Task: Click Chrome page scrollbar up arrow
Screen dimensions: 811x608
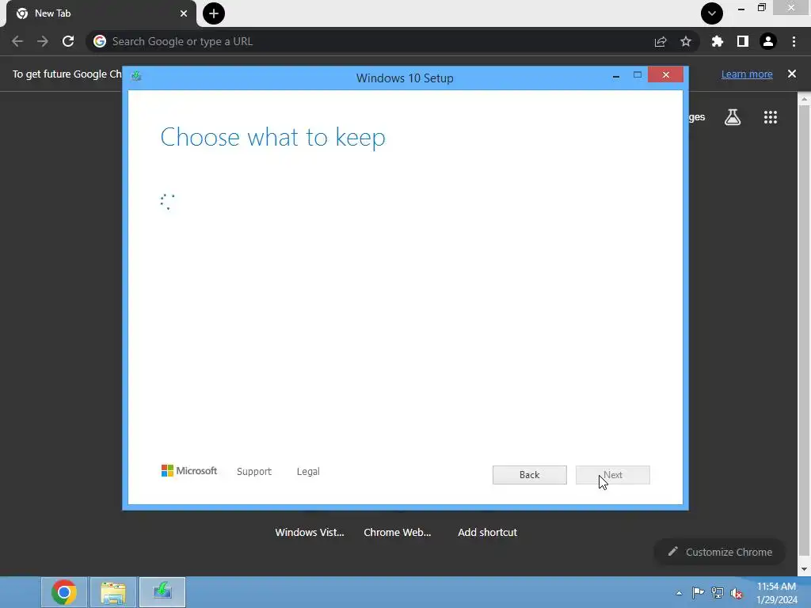Action: pyautogui.click(x=804, y=98)
